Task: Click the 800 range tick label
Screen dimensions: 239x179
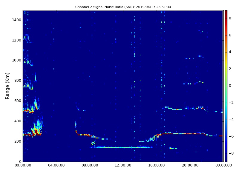Action: [18, 81]
